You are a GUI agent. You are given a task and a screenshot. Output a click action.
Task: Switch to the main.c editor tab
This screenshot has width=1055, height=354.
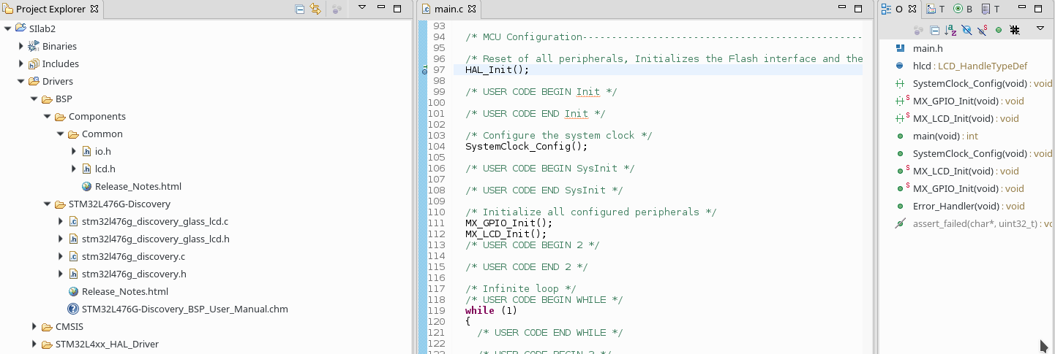click(448, 9)
